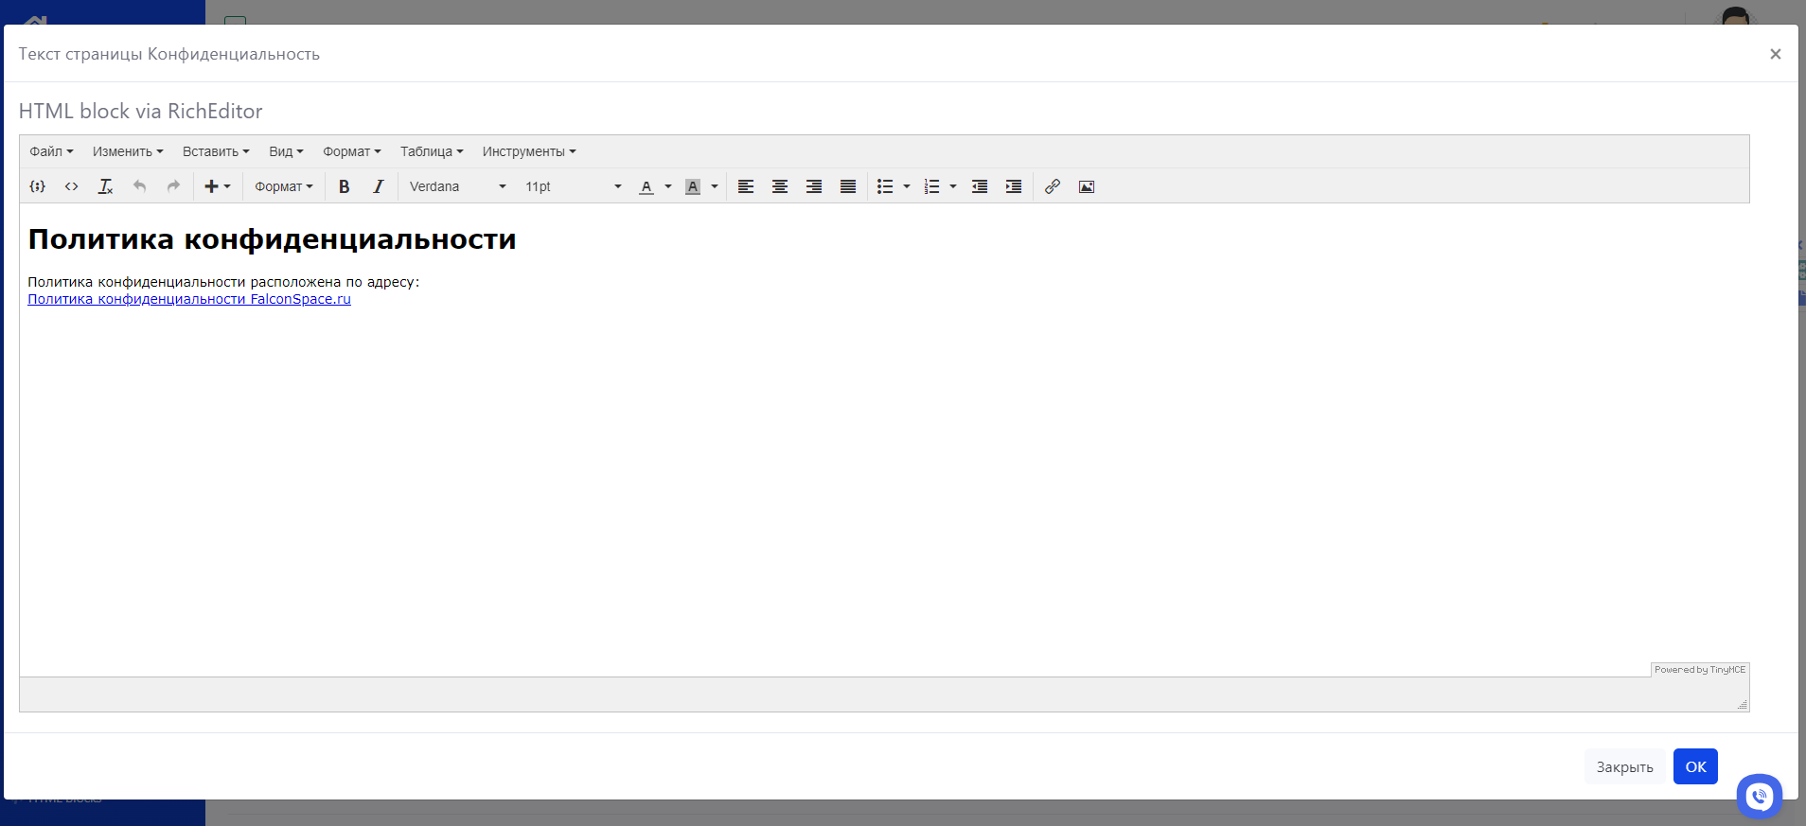
Task: Open the source code view icon
Action: (72, 186)
